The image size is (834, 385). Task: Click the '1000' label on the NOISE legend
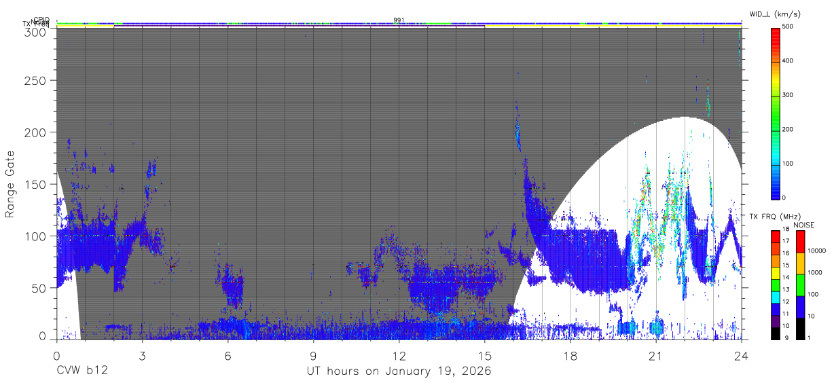(815, 272)
